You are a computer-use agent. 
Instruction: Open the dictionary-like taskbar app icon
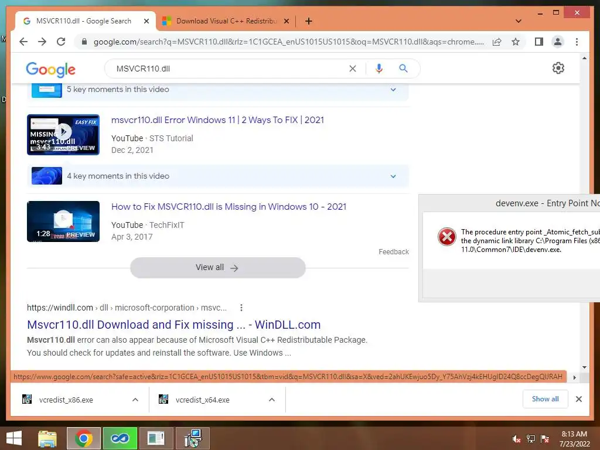[156, 438]
